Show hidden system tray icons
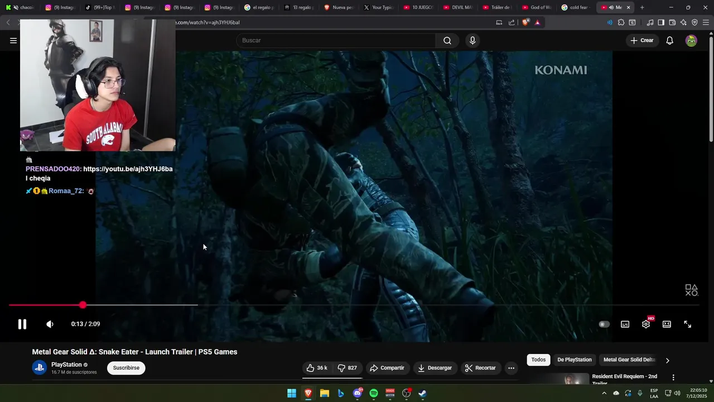The height and width of the screenshot is (402, 714). click(604, 393)
